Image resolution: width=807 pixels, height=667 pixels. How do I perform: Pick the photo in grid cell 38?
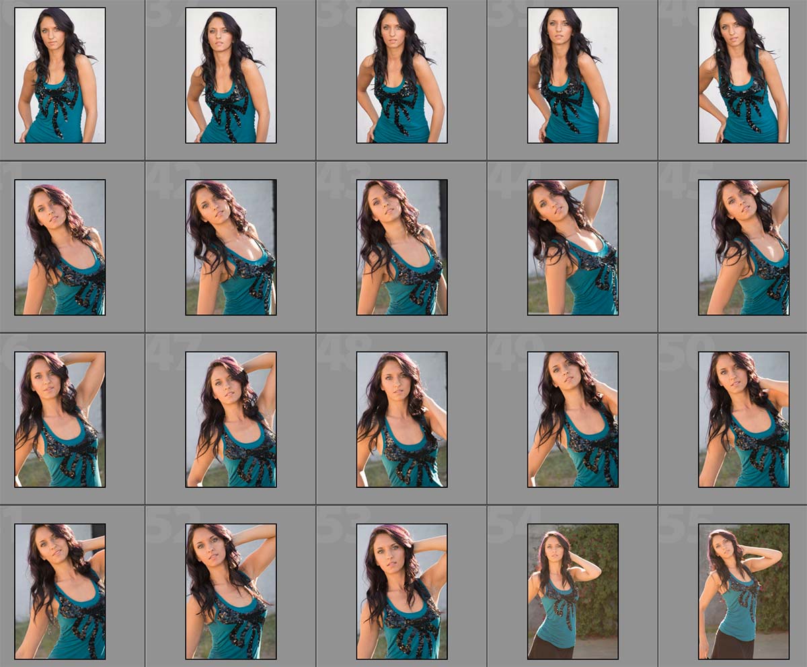401,75
